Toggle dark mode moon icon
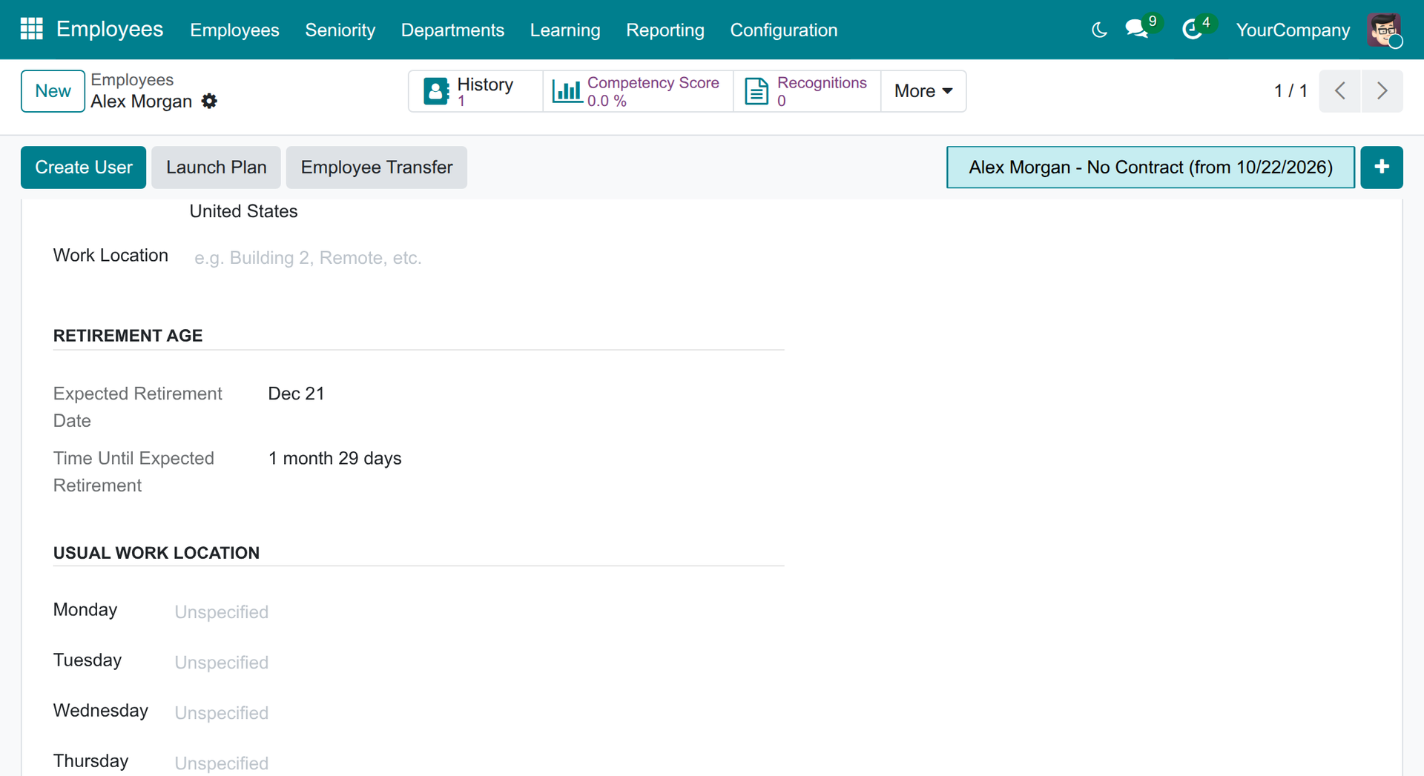Viewport: 1424px width, 776px height. tap(1099, 30)
